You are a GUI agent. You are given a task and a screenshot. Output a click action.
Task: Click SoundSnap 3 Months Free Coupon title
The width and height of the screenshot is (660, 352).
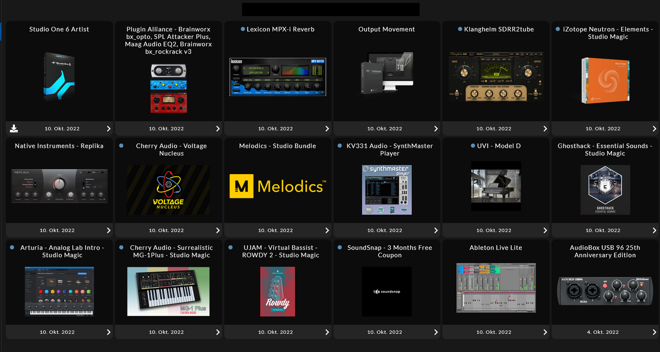pos(390,252)
